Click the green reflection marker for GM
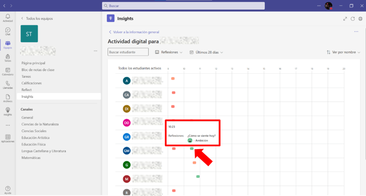The height and width of the screenshot is (196, 366). (x=192, y=149)
